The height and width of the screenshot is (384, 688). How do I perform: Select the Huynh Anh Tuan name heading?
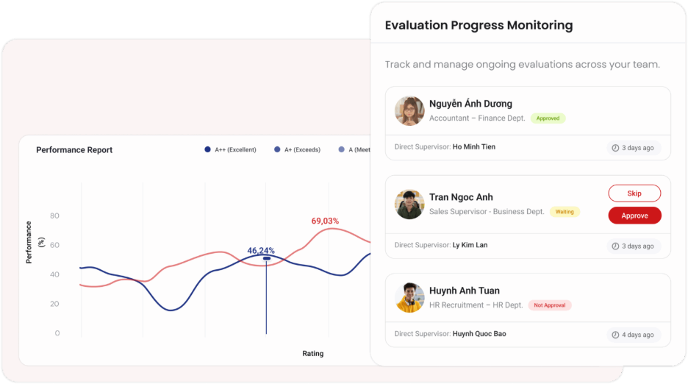click(465, 291)
